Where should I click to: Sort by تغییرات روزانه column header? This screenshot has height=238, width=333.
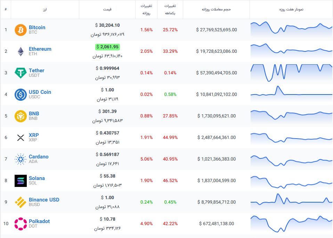[146, 9]
